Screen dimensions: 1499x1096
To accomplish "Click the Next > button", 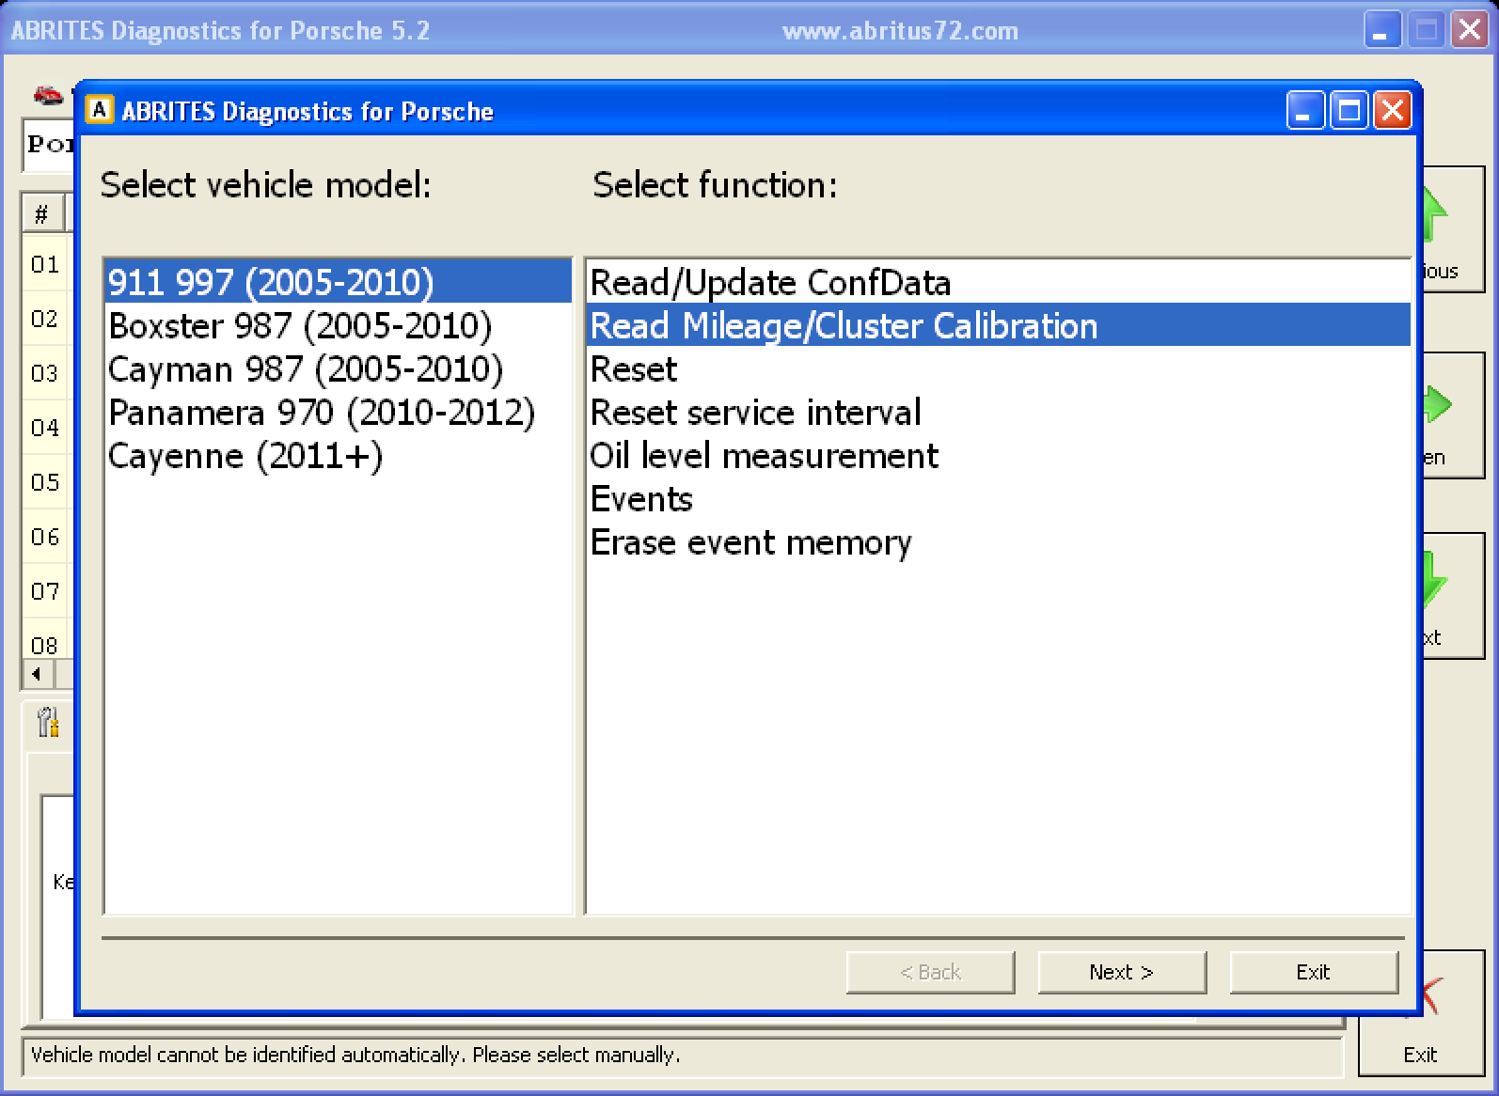I will [x=1122, y=972].
